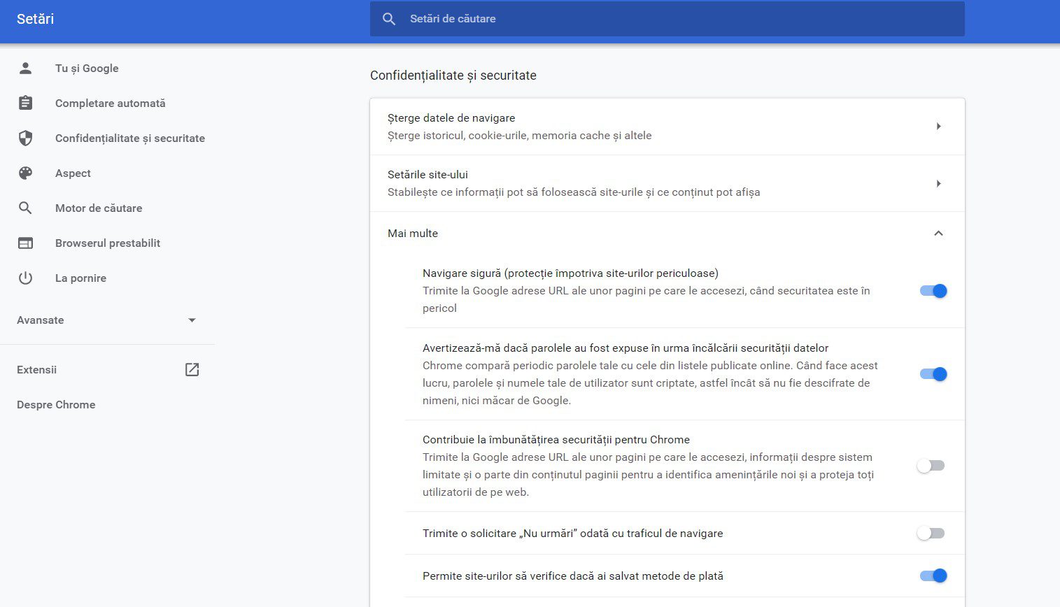Open Tu și Google settings
Image resolution: width=1060 pixels, height=607 pixels.
coord(87,68)
